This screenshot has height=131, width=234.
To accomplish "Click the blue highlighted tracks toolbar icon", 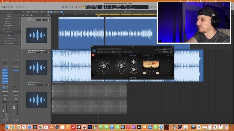I will pos(51,12).
